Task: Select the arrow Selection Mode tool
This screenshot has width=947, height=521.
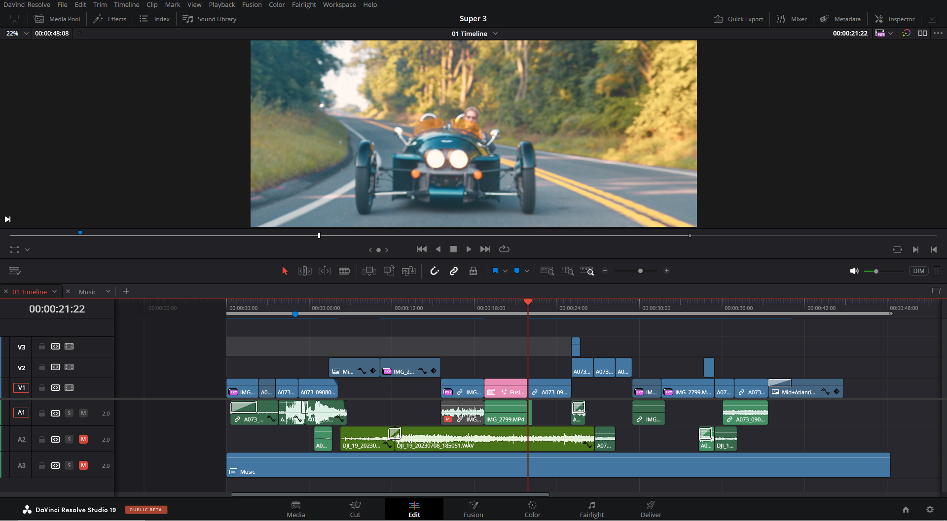Action: click(285, 271)
